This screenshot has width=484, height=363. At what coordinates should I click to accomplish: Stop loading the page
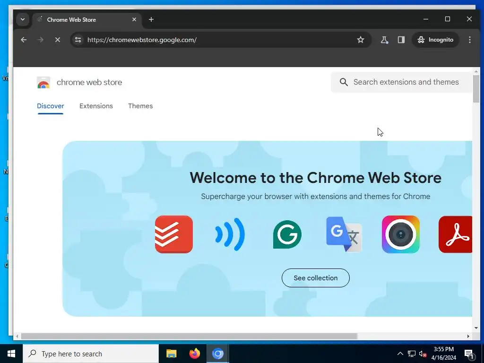(57, 40)
